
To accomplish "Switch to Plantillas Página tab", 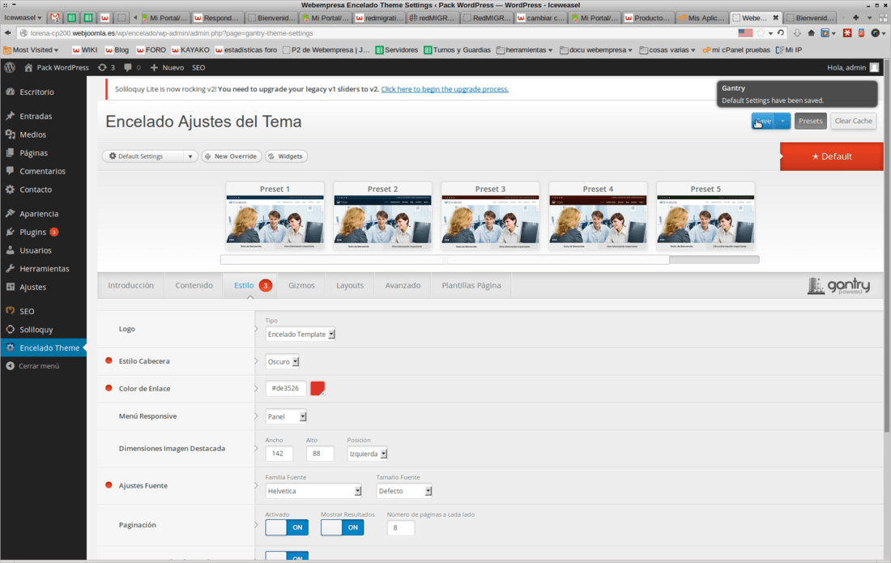I will coord(471,285).
